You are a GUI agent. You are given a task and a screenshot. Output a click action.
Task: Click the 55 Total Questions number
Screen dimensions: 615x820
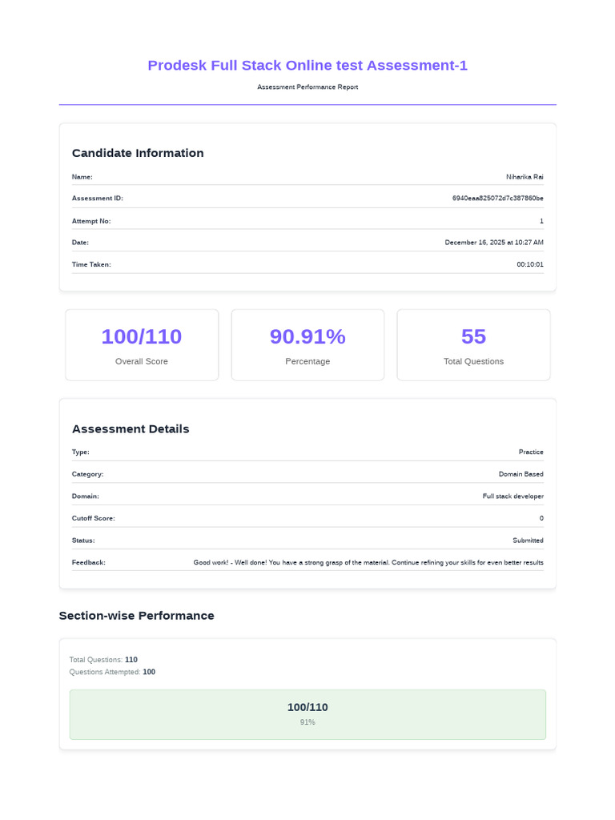point(474,336)
